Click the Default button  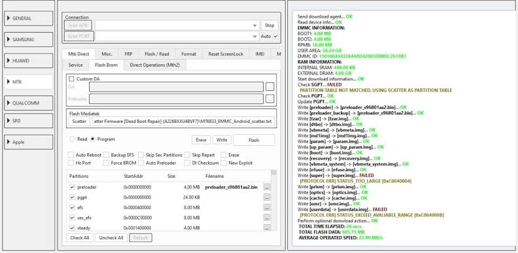141,238
